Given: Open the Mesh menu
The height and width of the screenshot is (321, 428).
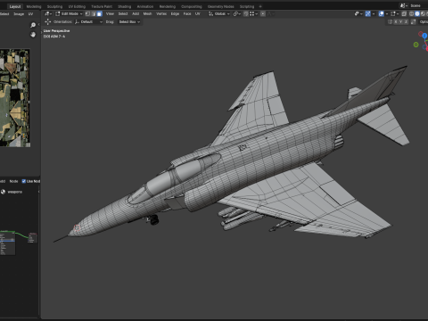Looking at the screenshot, I should point(147,13).
